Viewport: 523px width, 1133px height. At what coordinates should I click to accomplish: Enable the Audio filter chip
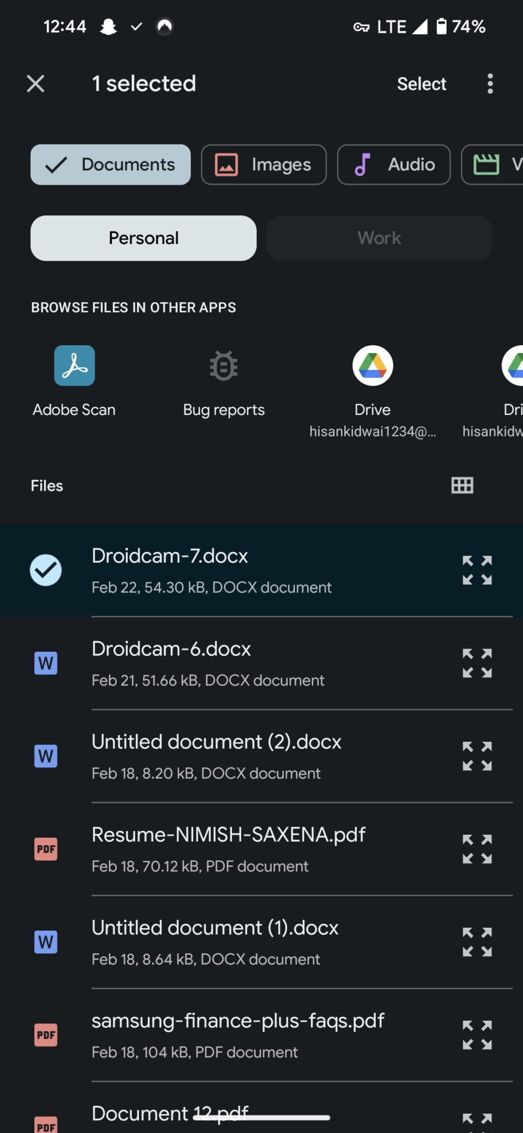393,164
